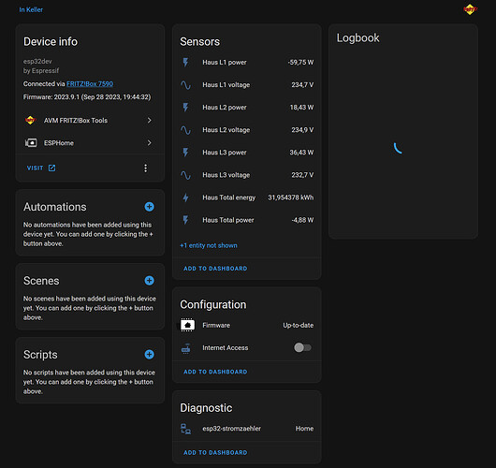Add Diagnostic card to dashboard
This screenshot has width=496, height=468.
(x=215, y=452)
